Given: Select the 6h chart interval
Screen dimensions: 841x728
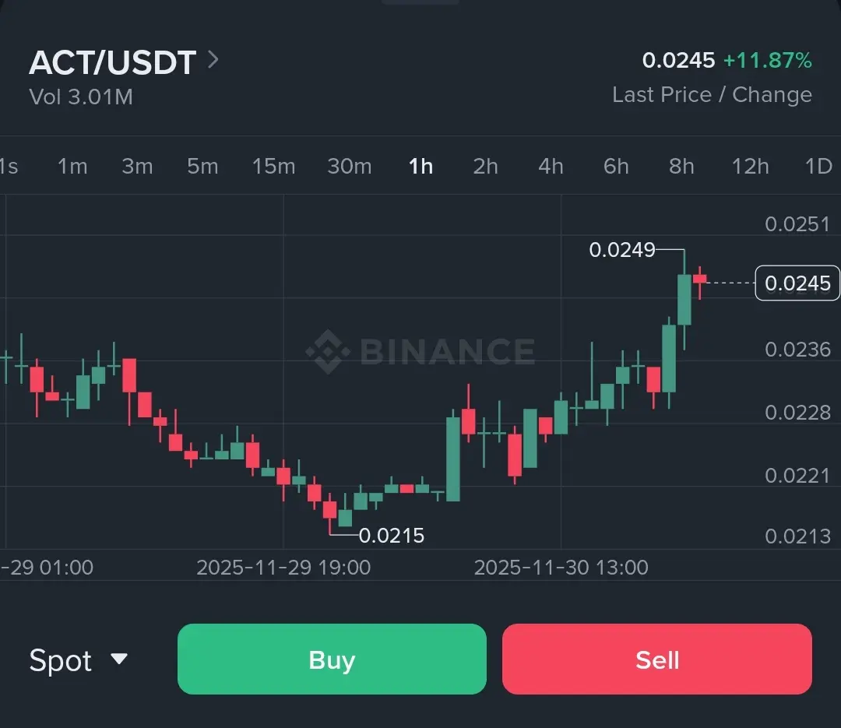Looking at the screenshot, I should [616, 166].
